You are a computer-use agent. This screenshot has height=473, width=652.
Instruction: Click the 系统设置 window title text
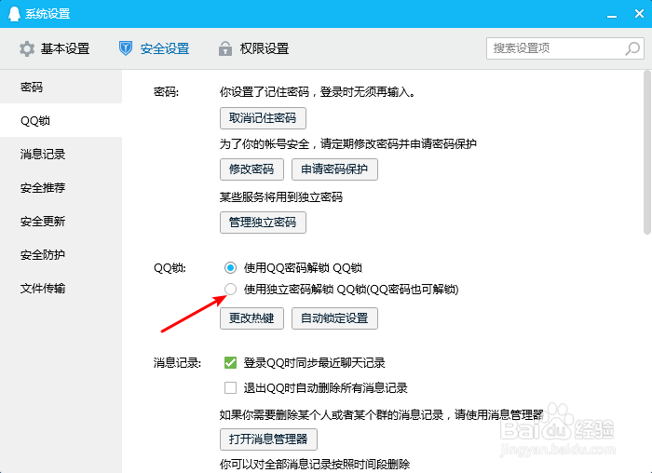click(x=48, y=14)
